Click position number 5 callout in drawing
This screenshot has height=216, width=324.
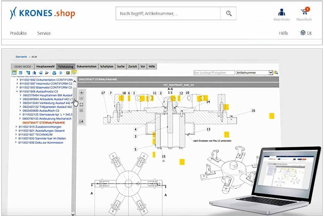(135, 149)
